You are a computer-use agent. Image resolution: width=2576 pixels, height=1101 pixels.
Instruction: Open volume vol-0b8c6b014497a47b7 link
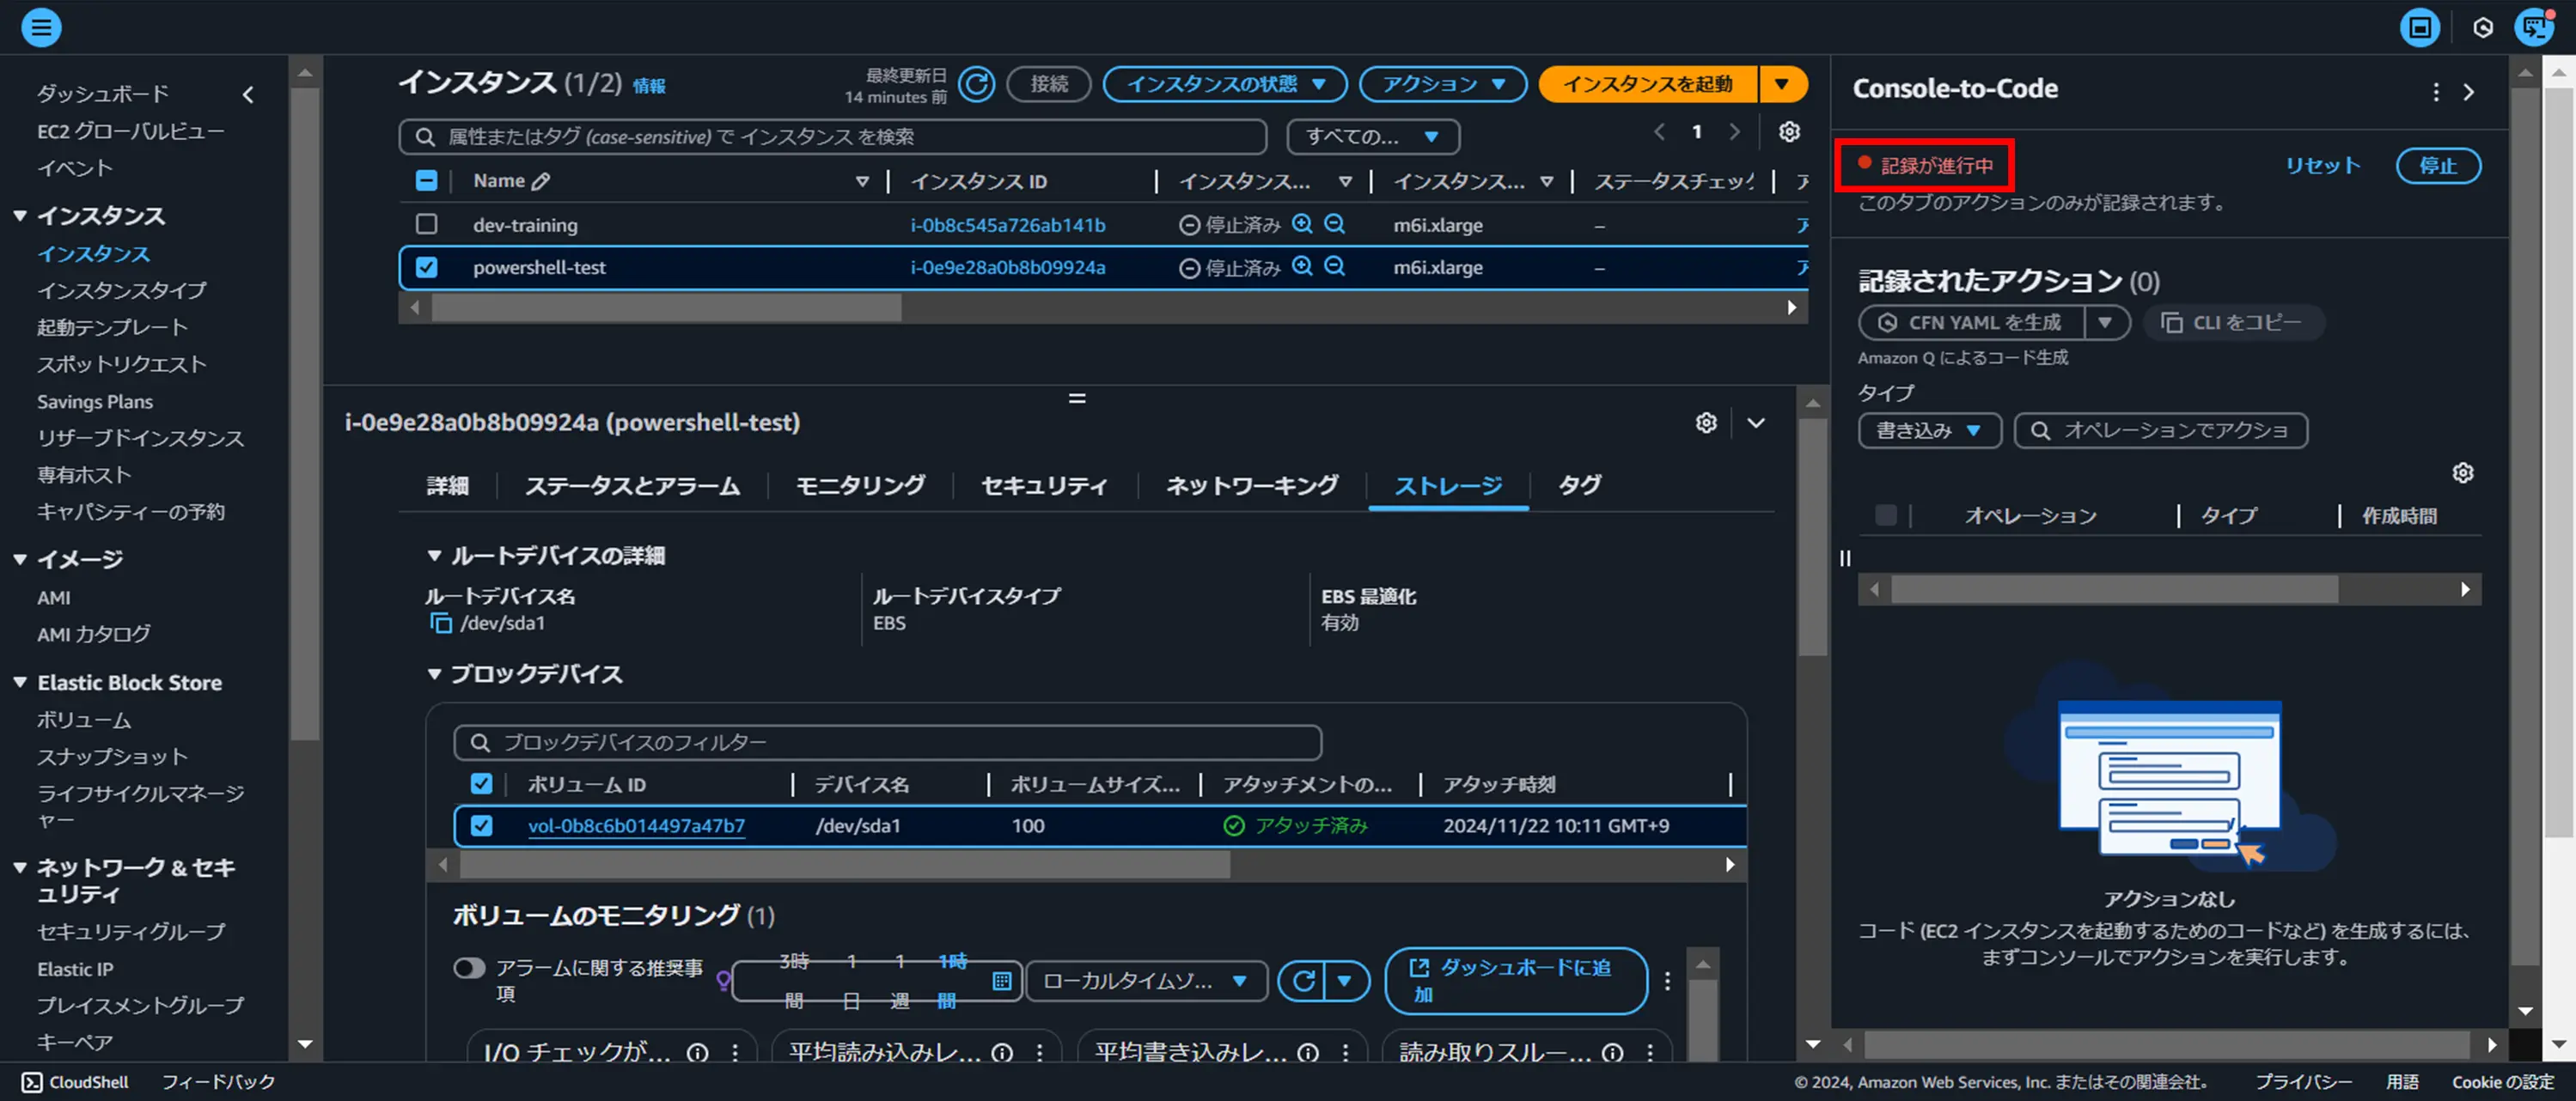(x=636, y=825)
